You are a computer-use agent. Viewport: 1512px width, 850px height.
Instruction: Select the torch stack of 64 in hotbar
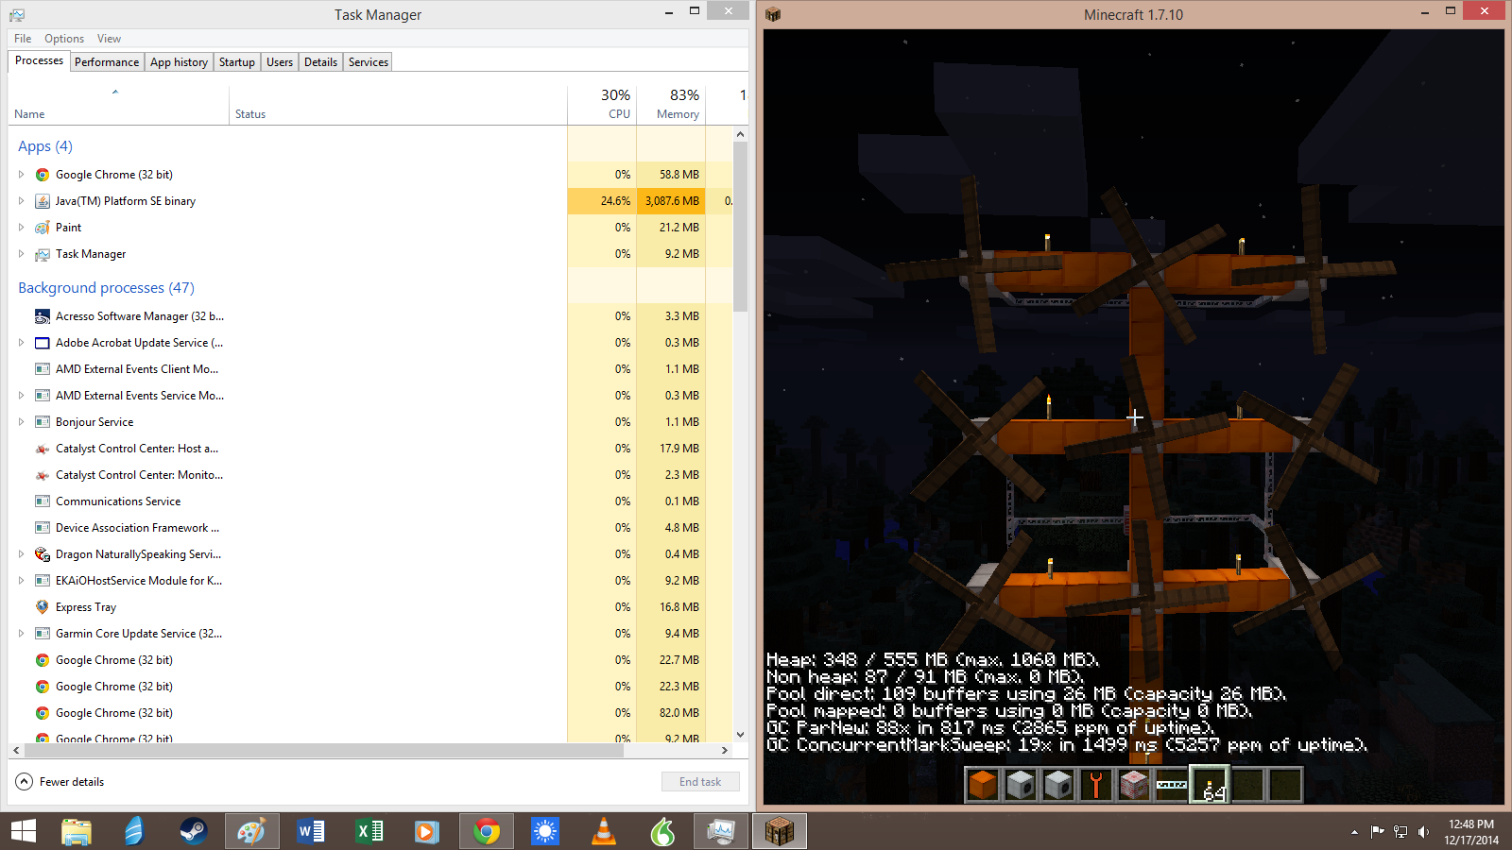pyautogui.click(x=1210, y=785)
